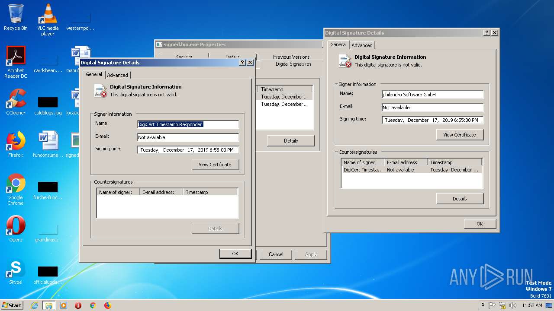Sort by Timestamp column in right dialog

(x=455, y=162)
